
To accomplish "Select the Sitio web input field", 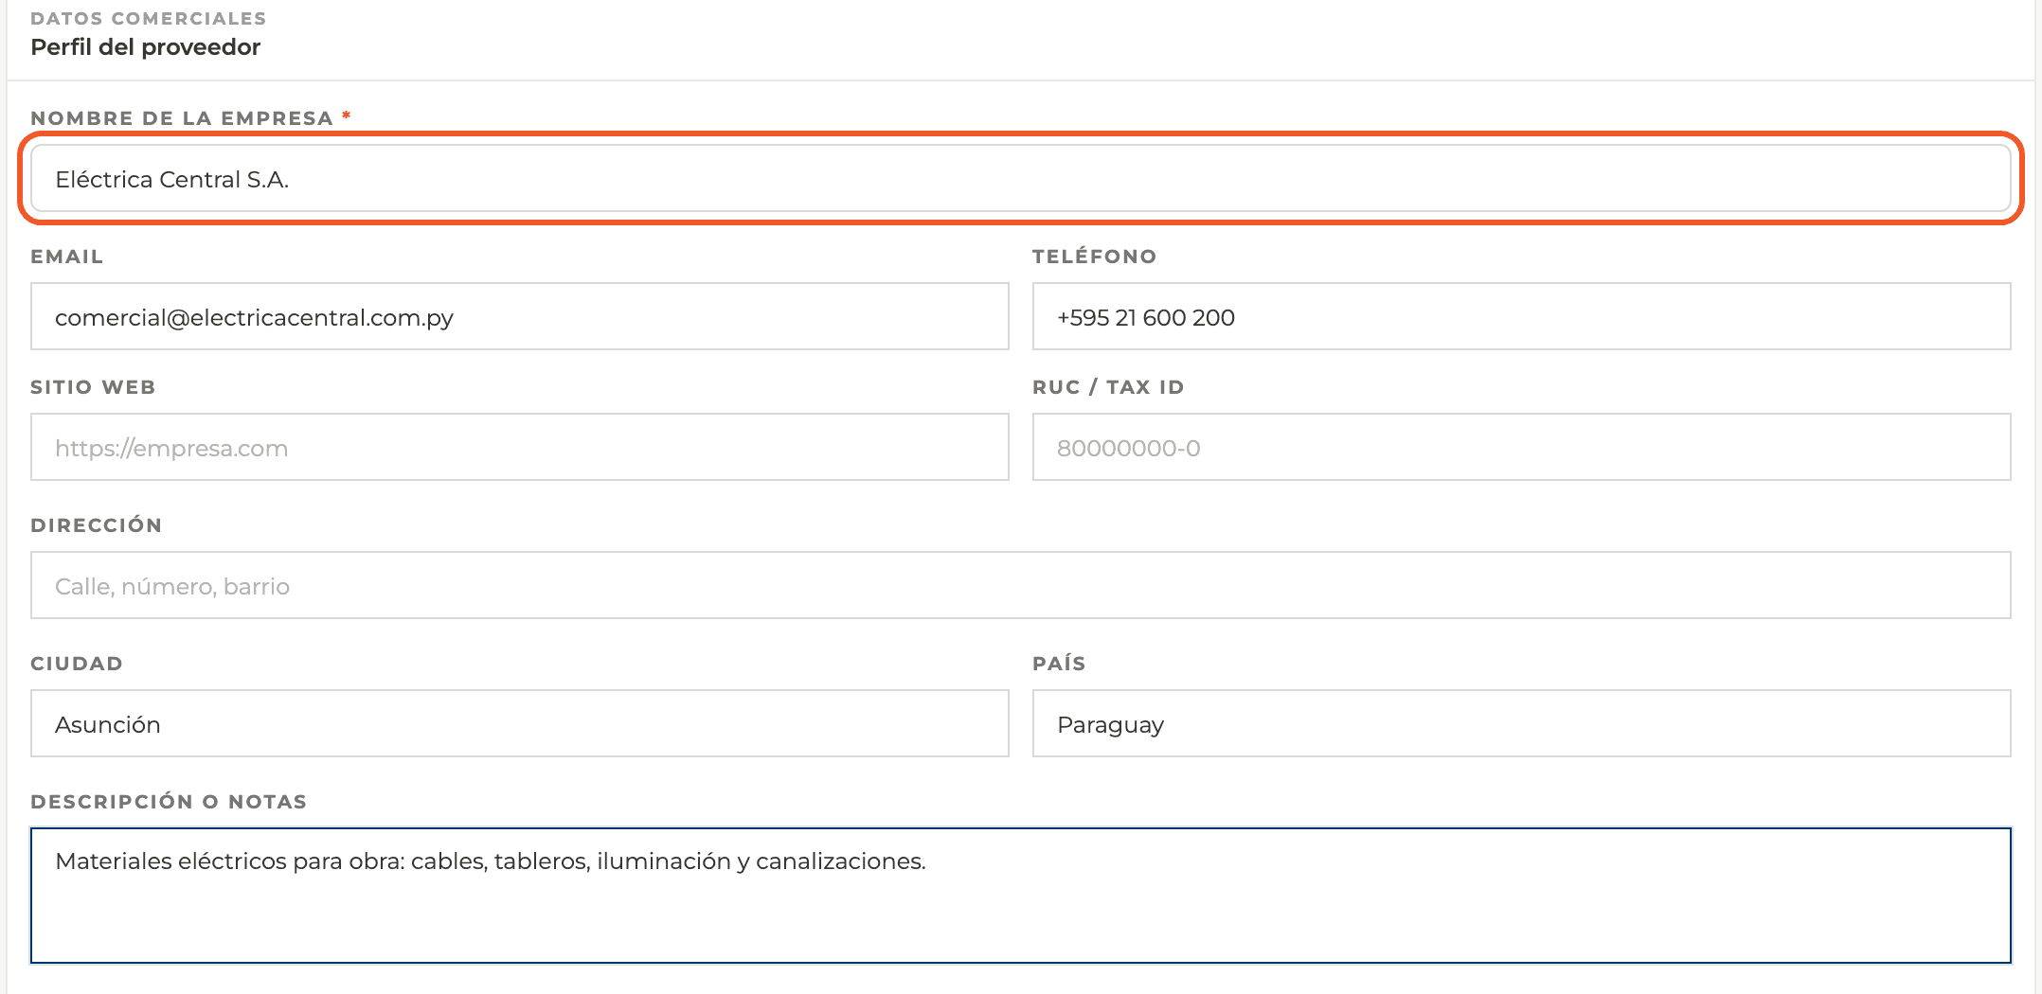I will 520,447.
